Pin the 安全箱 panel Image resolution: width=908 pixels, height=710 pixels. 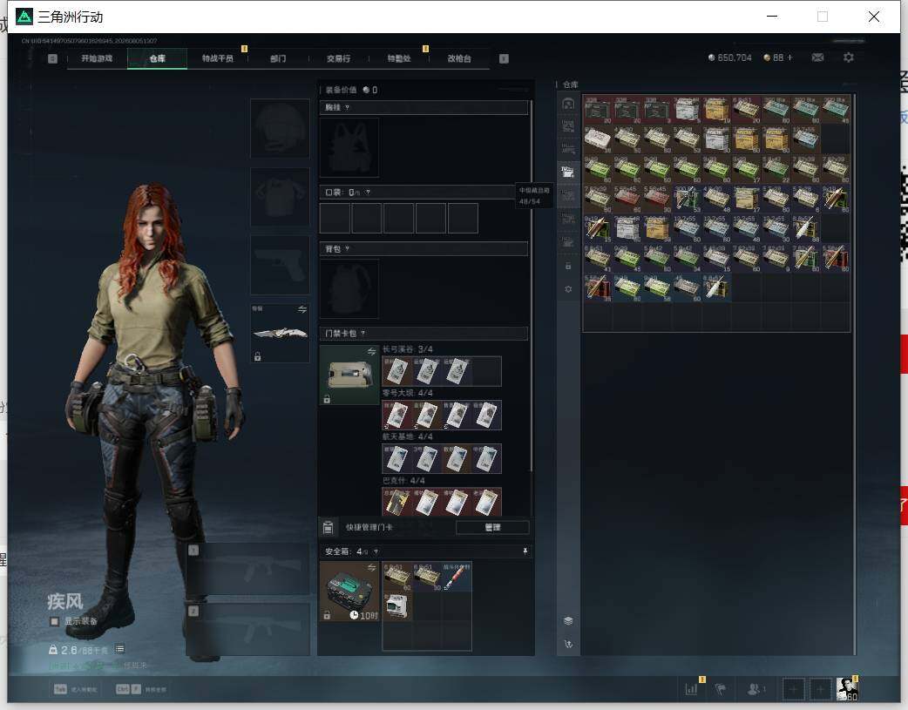pyautogui.click(x=525, y=551)
